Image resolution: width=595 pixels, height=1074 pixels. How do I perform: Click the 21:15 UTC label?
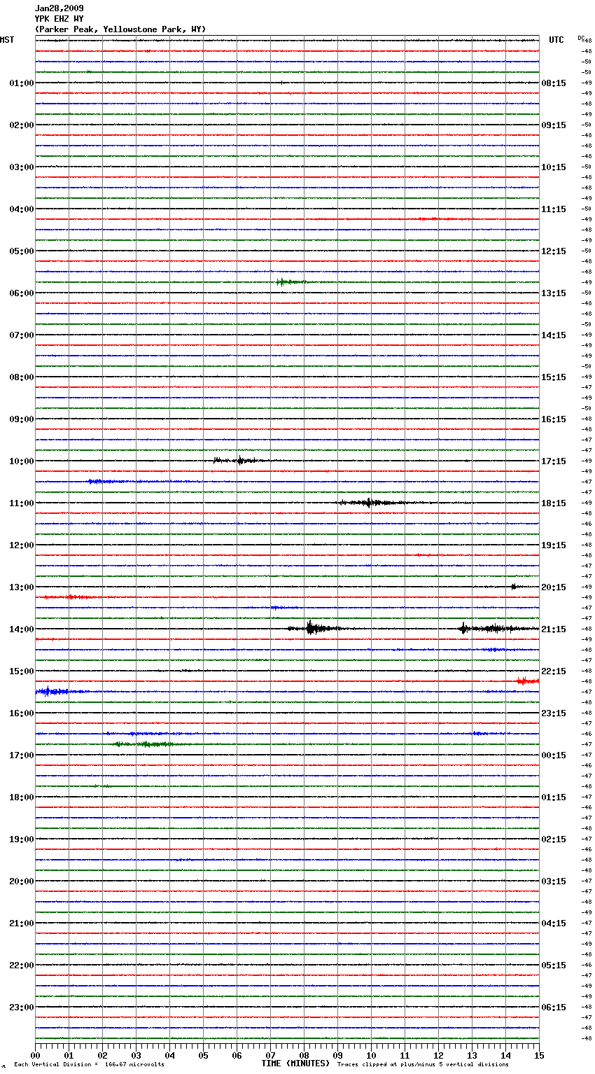pyautogui.click(x=554, y=629)
